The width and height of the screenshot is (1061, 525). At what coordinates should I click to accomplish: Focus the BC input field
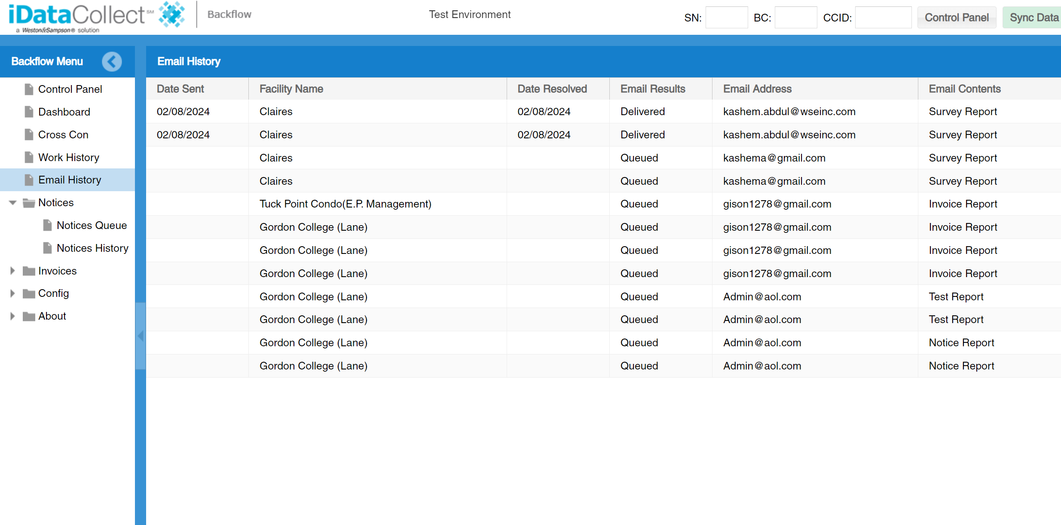[795, 18]
